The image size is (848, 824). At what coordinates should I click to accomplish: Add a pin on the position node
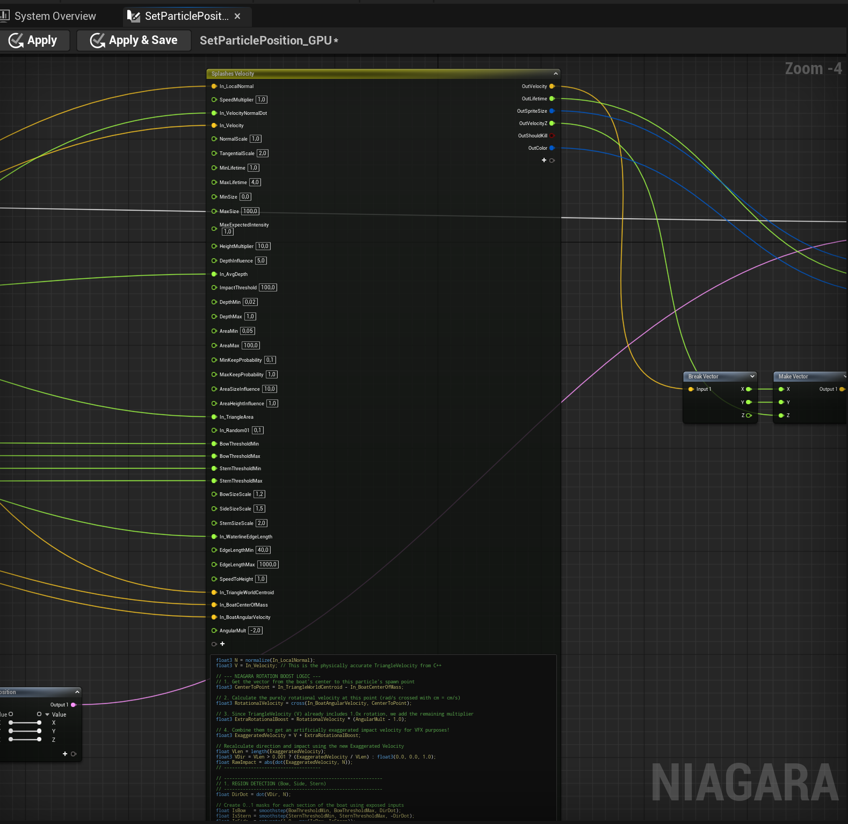[66, 754]
